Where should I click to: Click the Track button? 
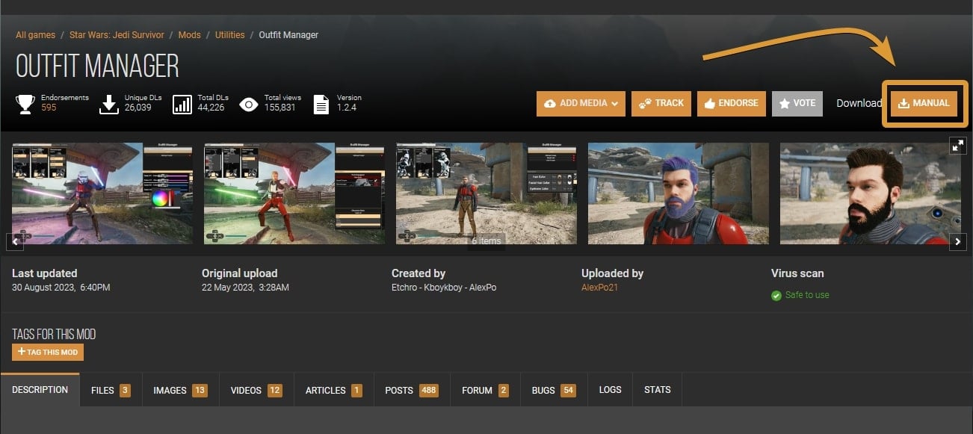pyautogui.click(x=661, y=104)
